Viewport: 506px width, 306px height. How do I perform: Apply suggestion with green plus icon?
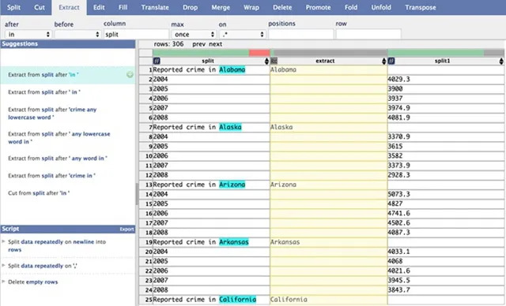[130, 75]
